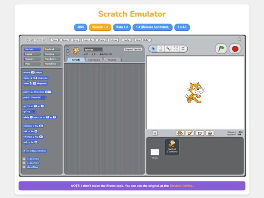The image size is (264, 198).
Task: Click the Export Sprite button
Action: click(x=133, y=49)
